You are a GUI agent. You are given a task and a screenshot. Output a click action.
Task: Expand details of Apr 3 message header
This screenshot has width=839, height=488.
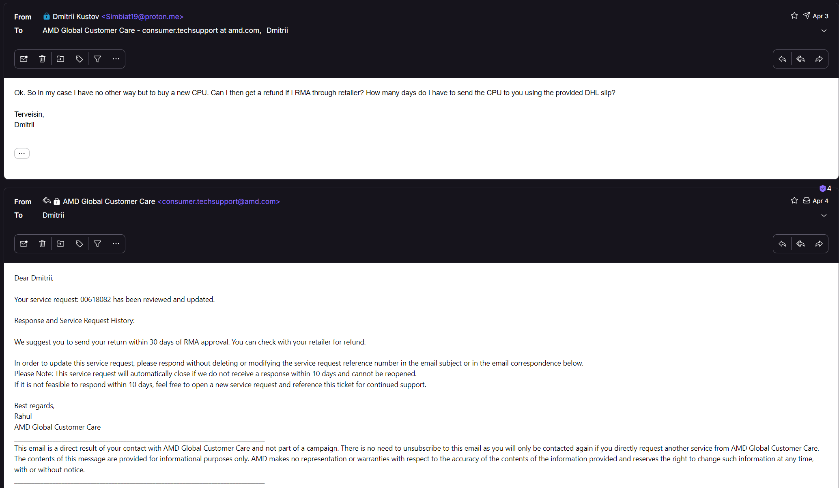pos(824,31)
